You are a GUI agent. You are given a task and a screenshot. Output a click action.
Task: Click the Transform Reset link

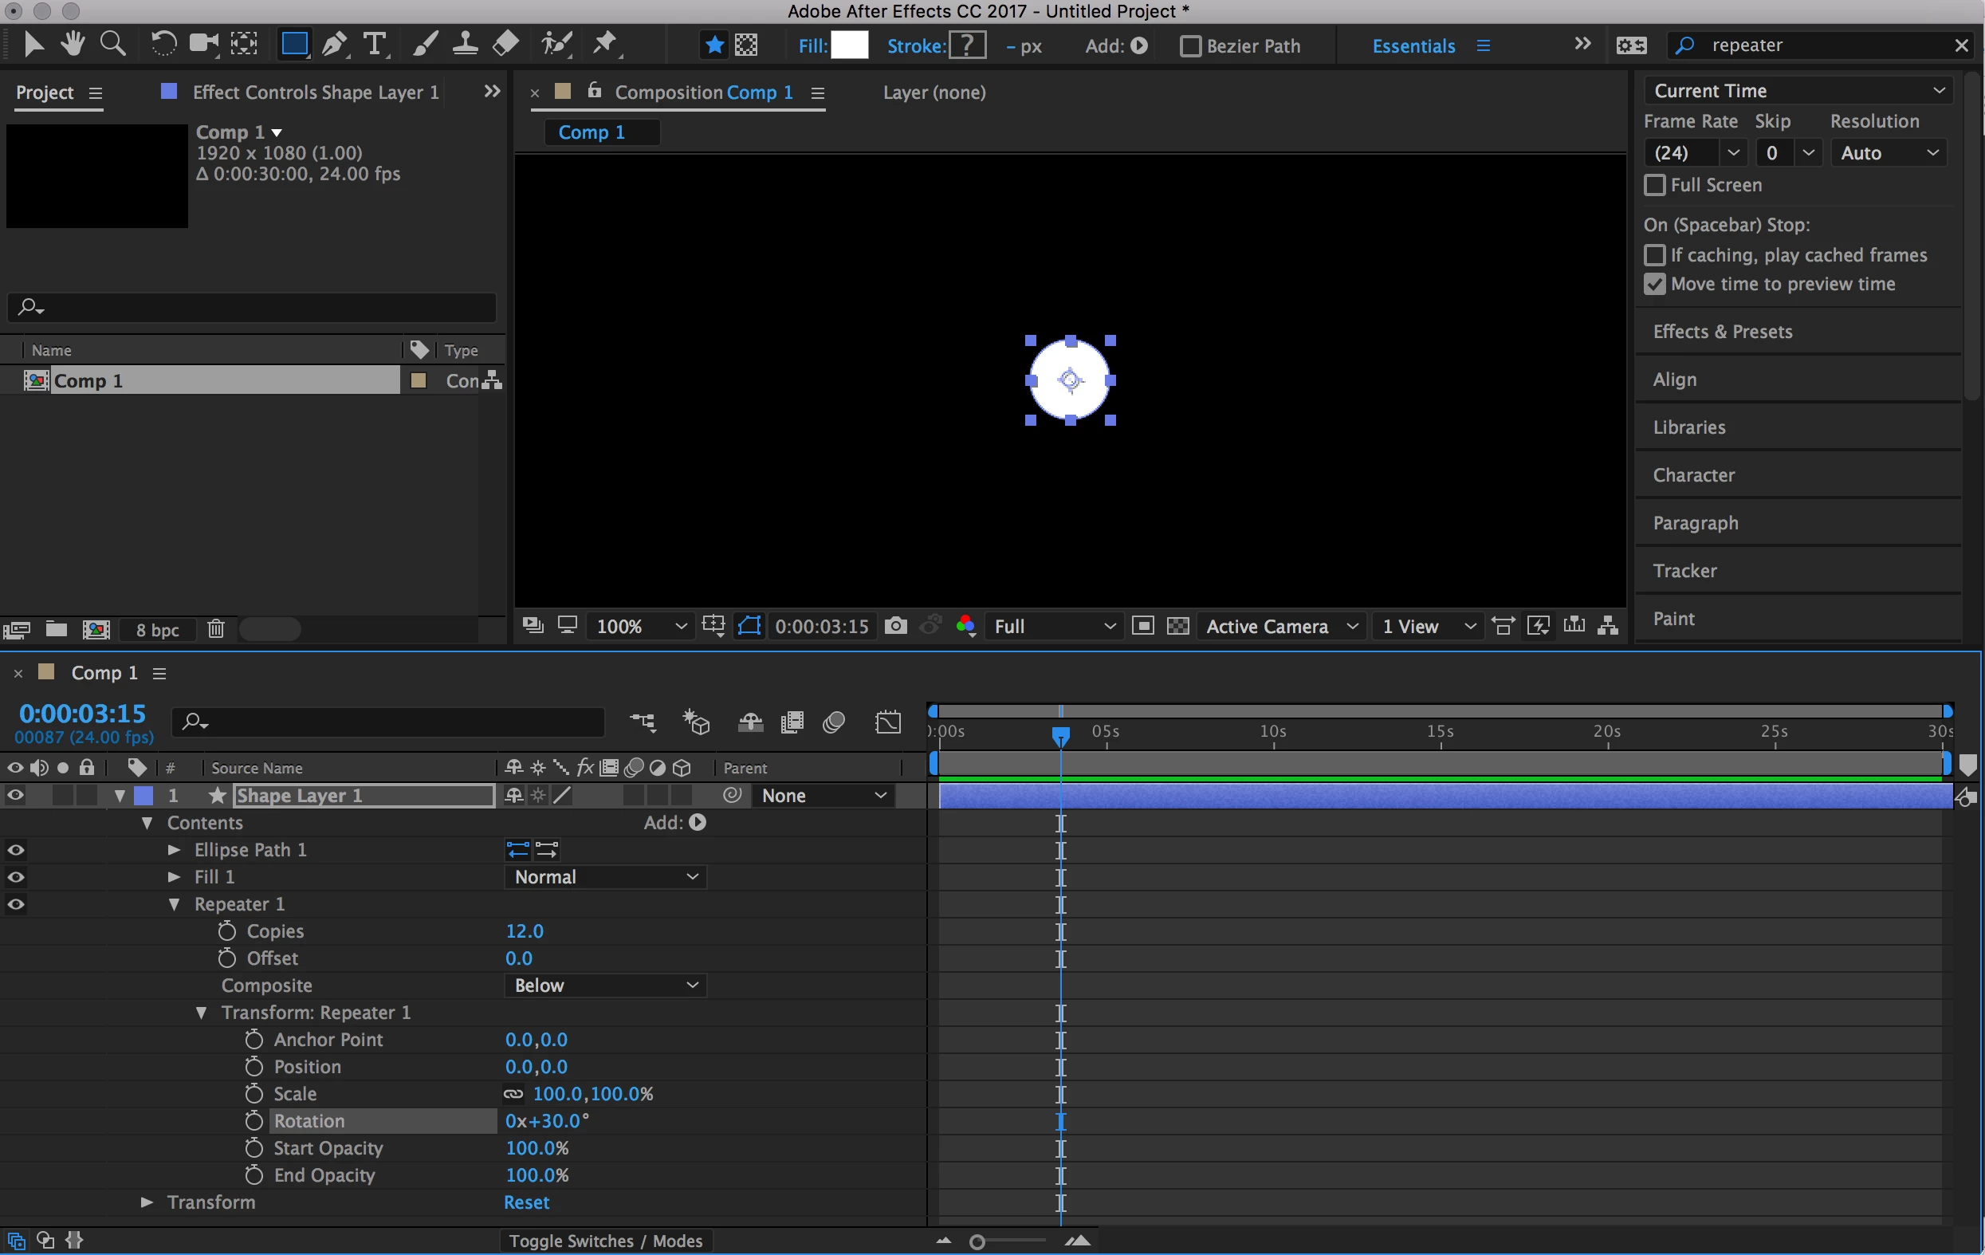(526, 1202)
